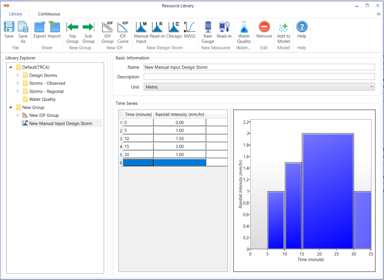Select the Library ribbon tab
The height and width of the screenshot is (280, 384).
coord(16,14)
